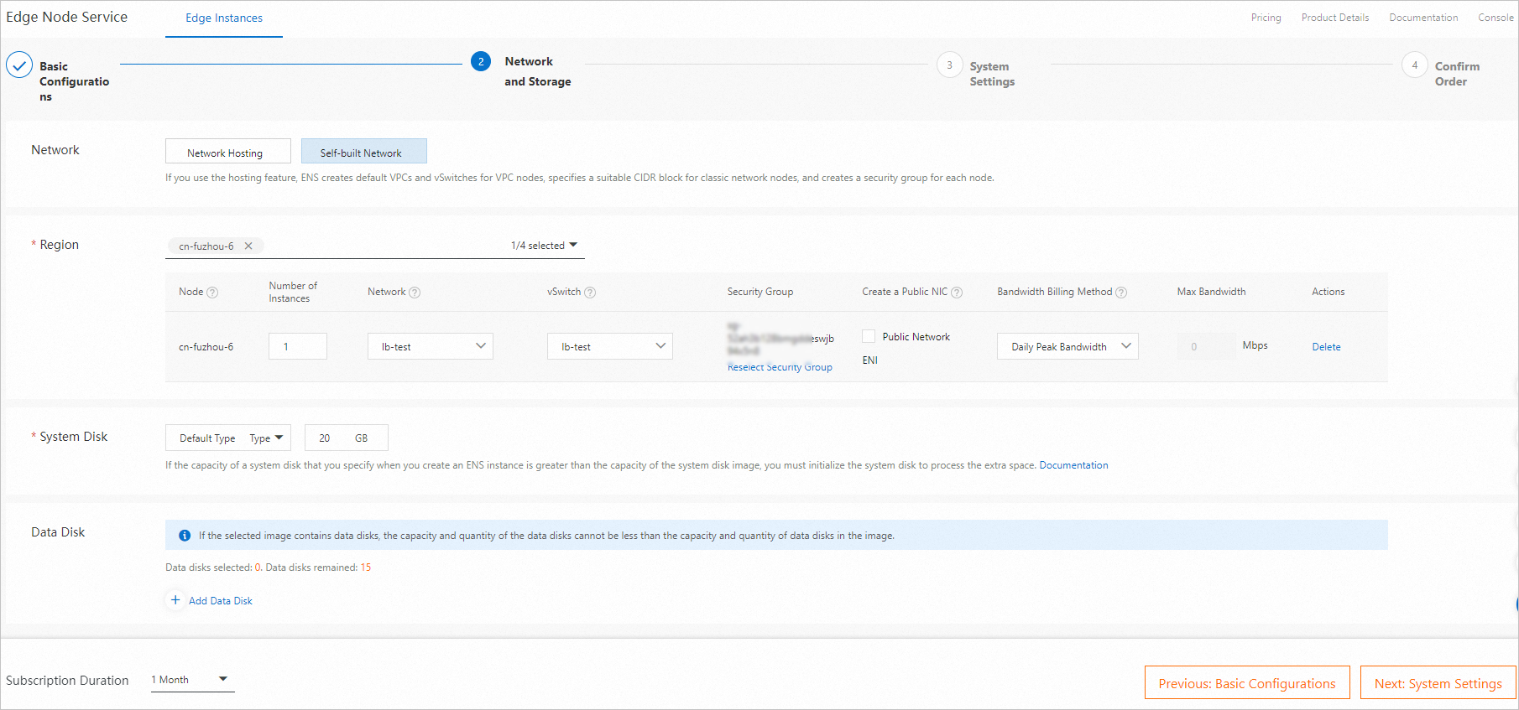Open the Documentation top menu item
This screenshot has width=1519, height=710.
point(1423,18)
